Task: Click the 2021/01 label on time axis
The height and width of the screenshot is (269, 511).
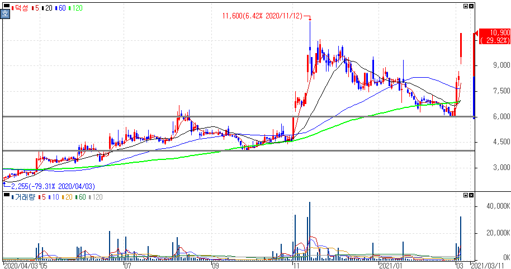Action: 391,266
